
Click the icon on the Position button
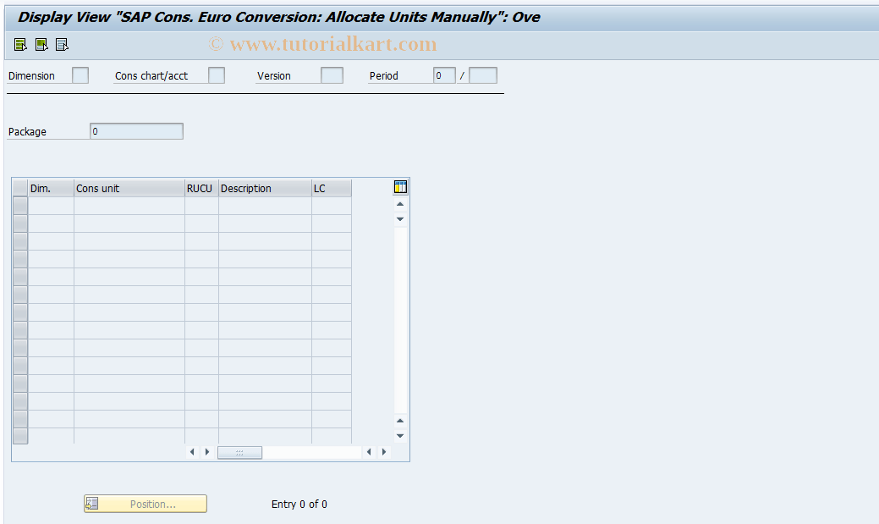[92, 503]
